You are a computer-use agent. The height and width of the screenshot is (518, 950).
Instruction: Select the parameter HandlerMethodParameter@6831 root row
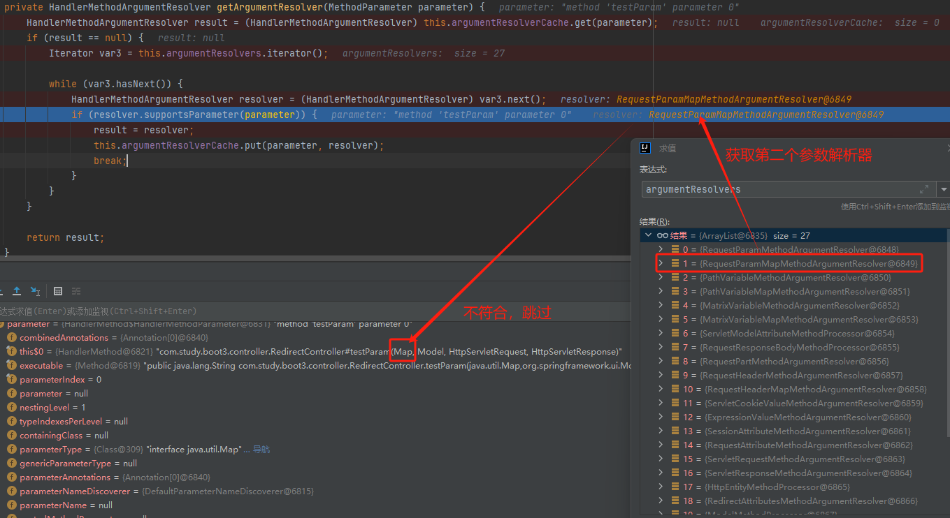(x=315, y=324)
